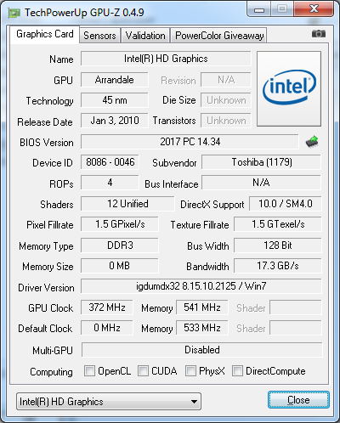
Task: Open the Intel(R) HD Graphics dropdown
Action: point(109,401)
